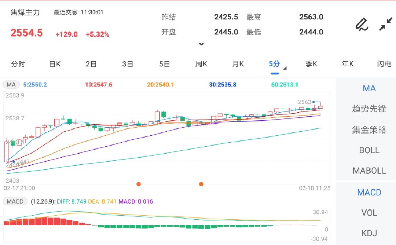Image resolution: width=396 pixels, height=245 pixels.
Task: Click first orange marker dot on time axis
Action: click(138, 184)
